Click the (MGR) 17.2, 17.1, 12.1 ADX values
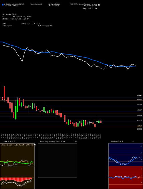143x189 pixels. pos(30,23)
